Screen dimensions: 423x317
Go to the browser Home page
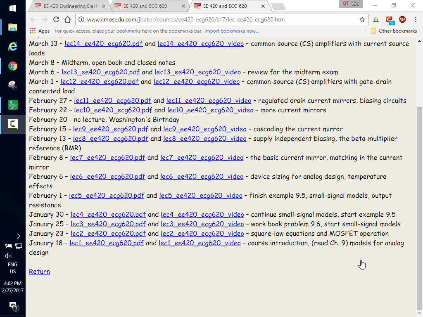click(68, 19)
